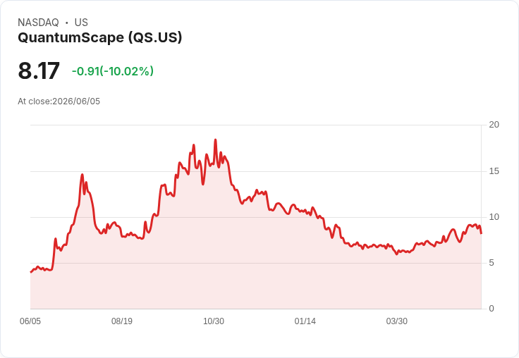This screenshot has width=519, height=358.
Task: Click the 15 y-axis value label
Action: (494, 171)
